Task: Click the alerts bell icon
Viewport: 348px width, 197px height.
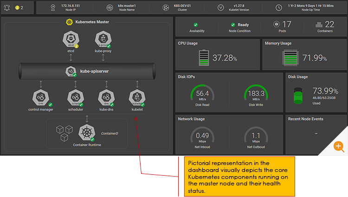Action: pyautogui.click(x=7, y=8)
